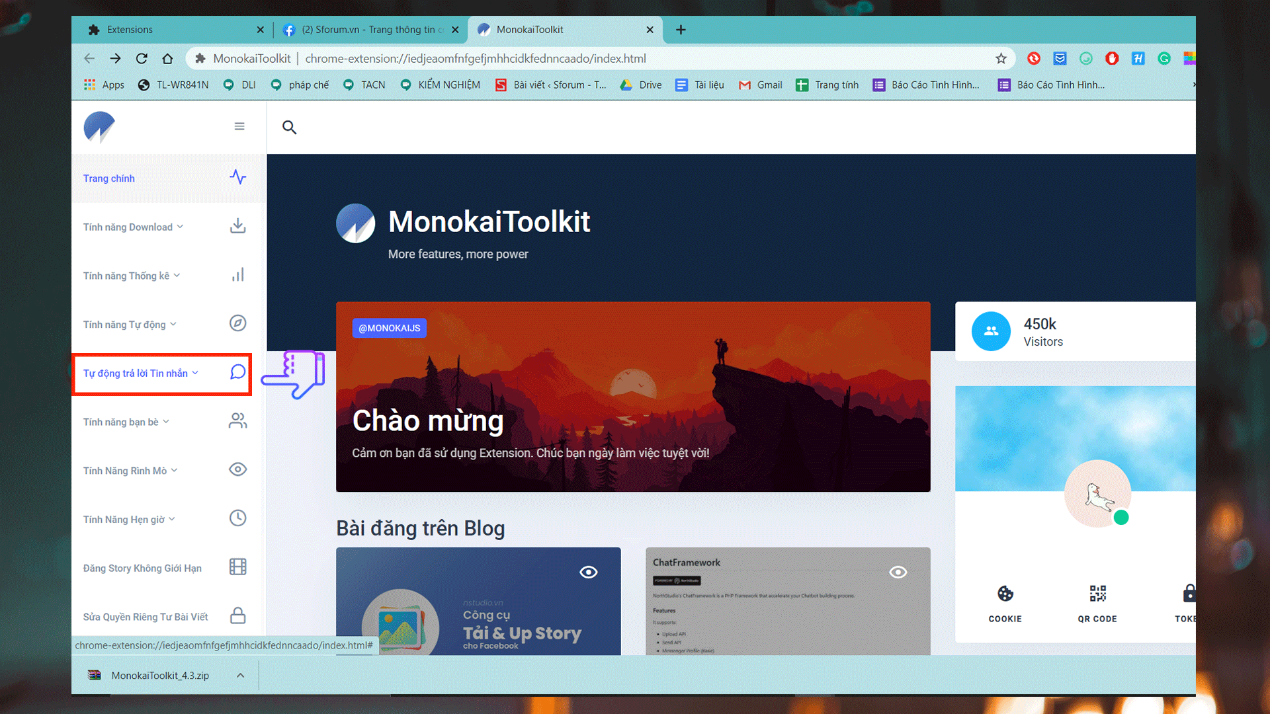Open options arrow for MonokaiToolkit_4.3.zip download
The width and height of the screenshot is (1270, 714).
pos(241,676)
